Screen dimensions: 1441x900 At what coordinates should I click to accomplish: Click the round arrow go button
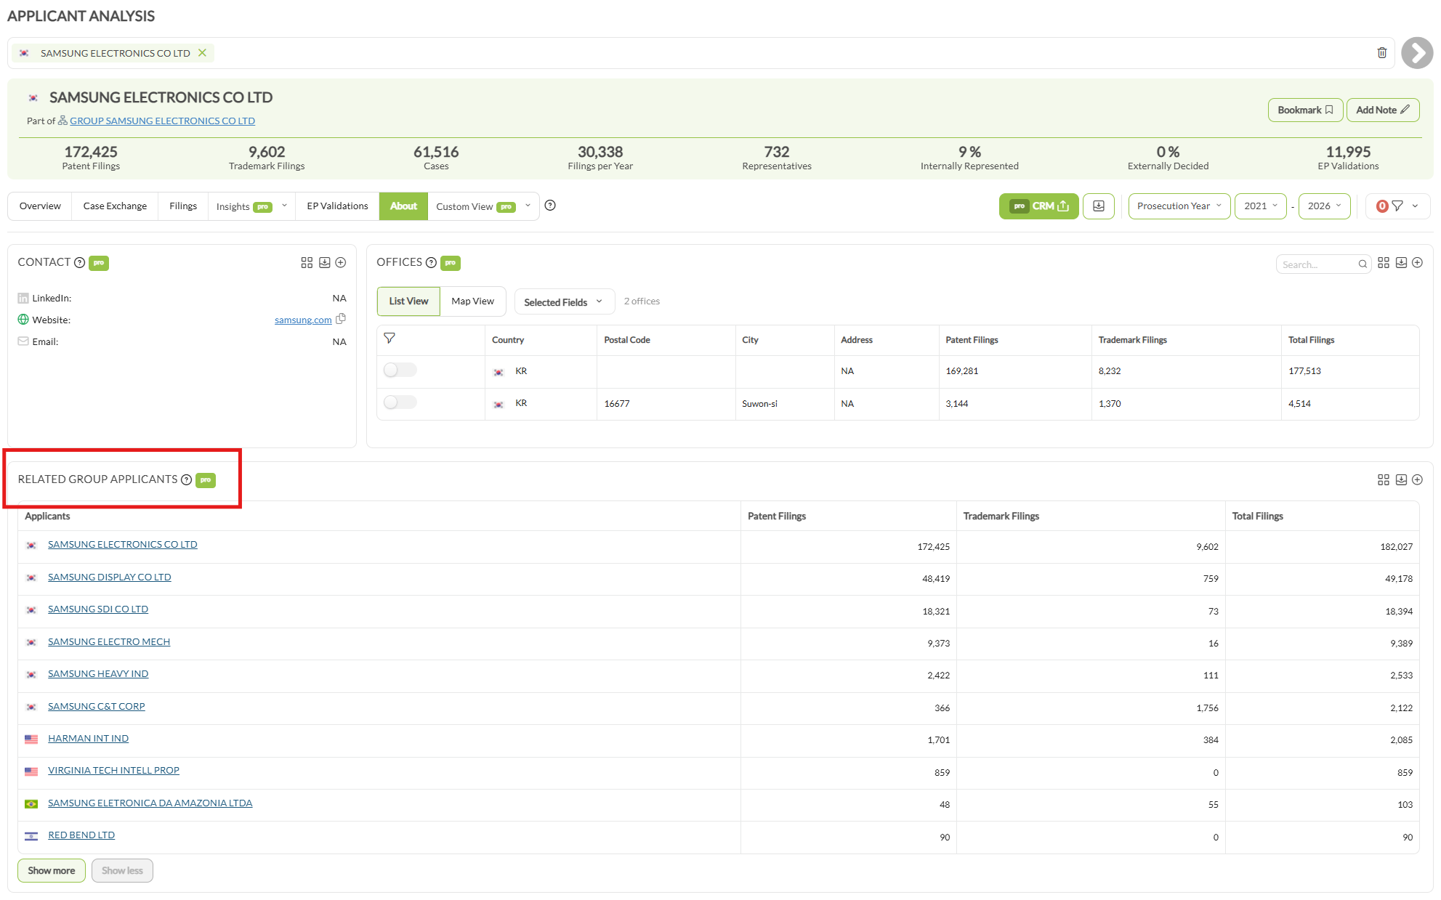point(1416,53)
